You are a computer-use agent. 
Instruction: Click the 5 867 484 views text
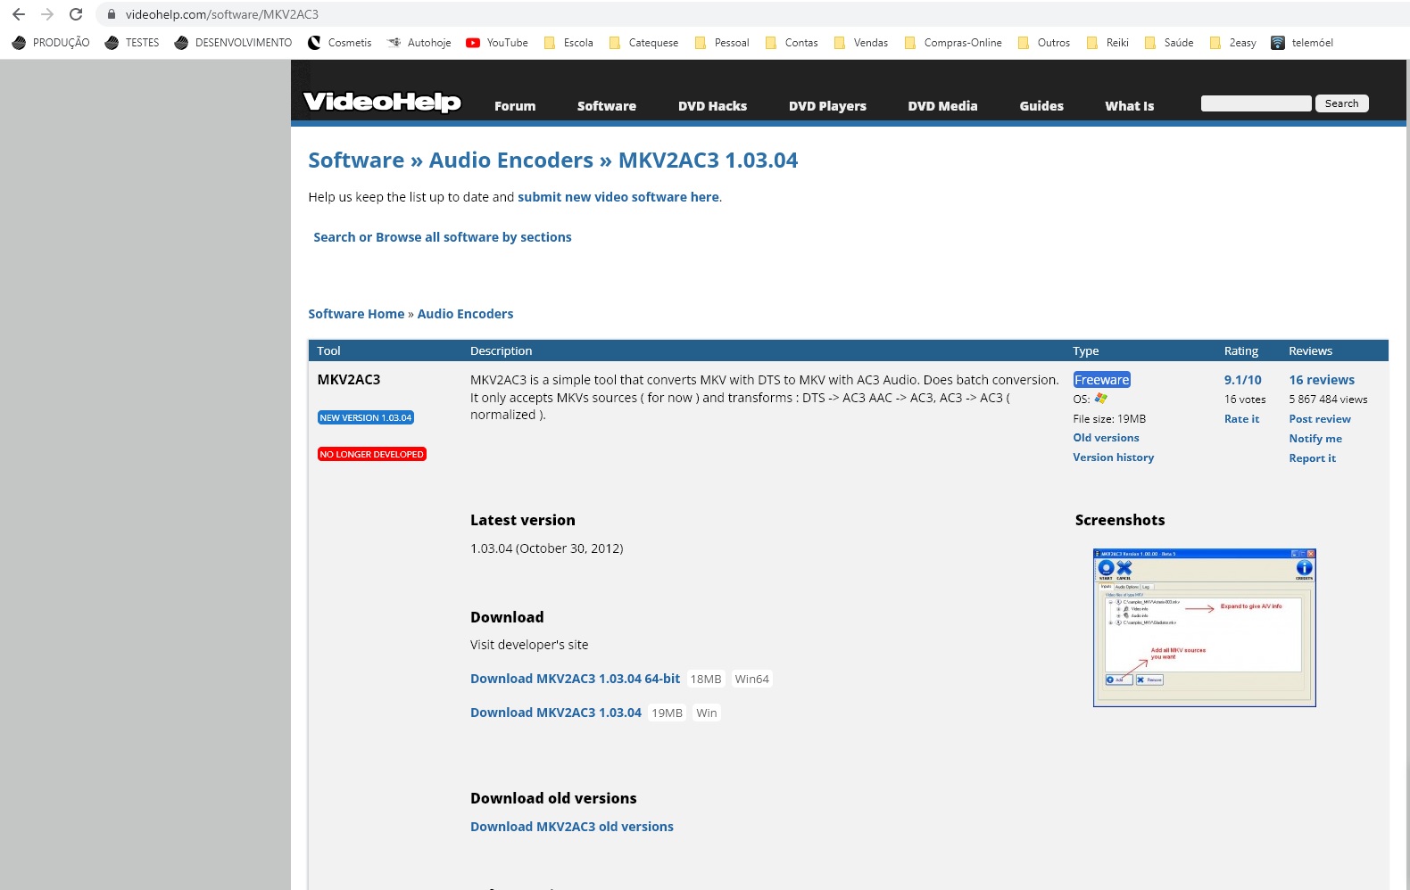(1328, 400)
